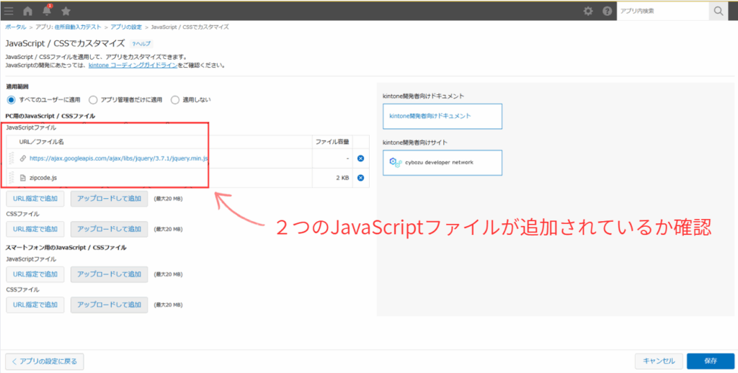
Task: Click the zipcode.js file name
Action: [43, 178]
